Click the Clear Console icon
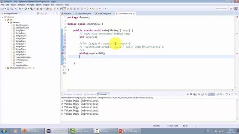Image resolution: width=239 pixels, height=134 pixels. (199, 94)
